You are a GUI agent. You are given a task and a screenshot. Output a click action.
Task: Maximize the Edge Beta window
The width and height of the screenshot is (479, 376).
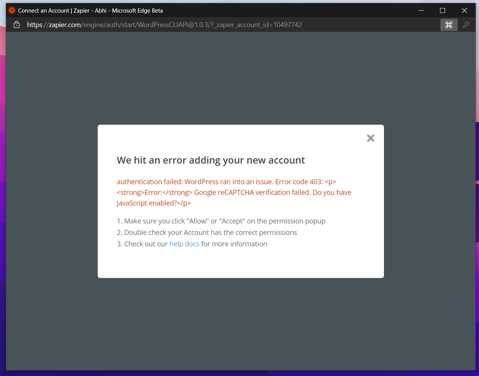pos(443,10)
